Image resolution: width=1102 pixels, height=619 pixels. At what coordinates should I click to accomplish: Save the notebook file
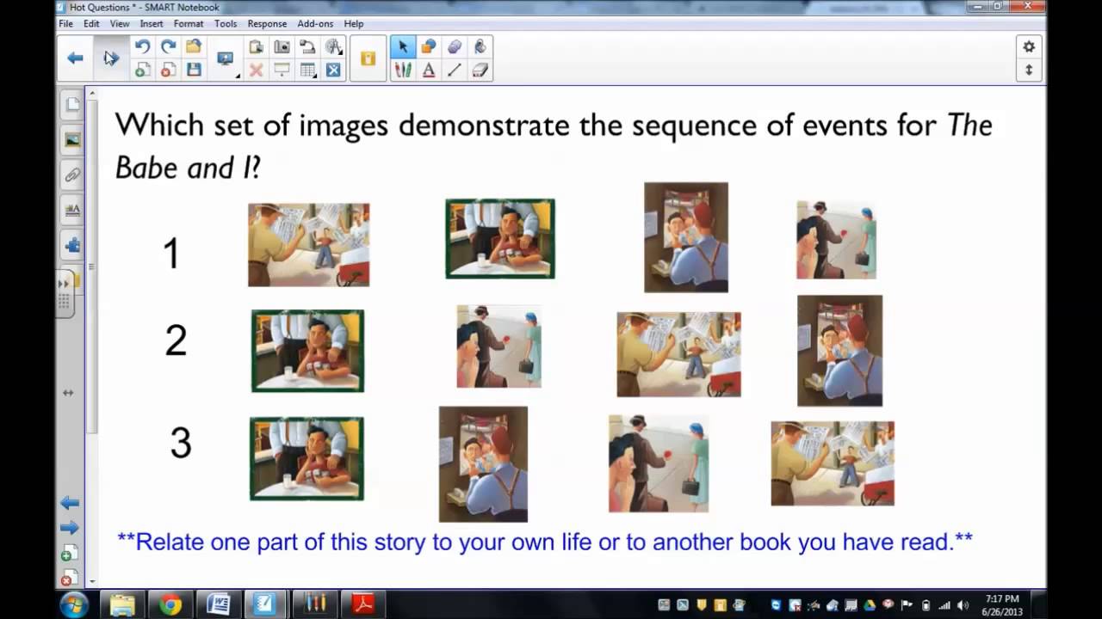(194, 70)
